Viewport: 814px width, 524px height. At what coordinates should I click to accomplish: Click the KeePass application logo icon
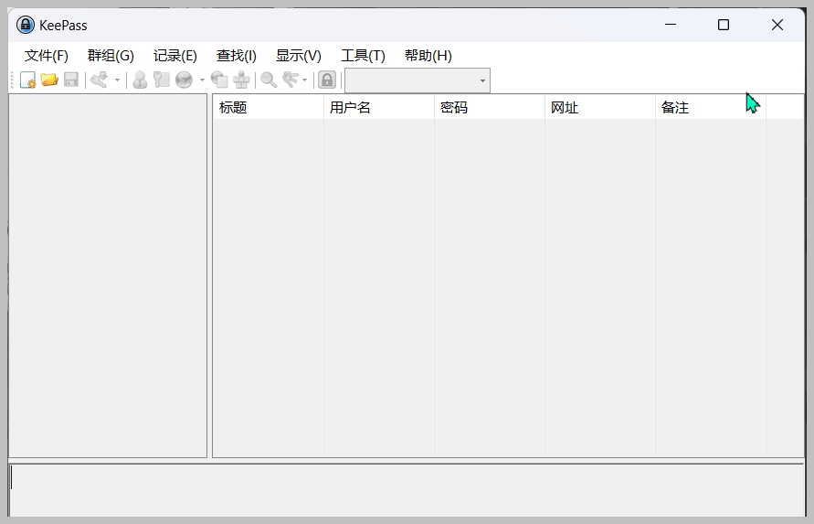point(26,25)
